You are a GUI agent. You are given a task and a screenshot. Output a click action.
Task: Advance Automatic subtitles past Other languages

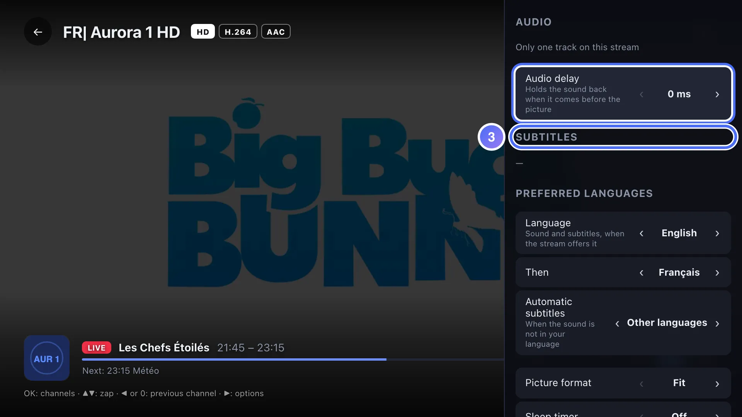tap(717, 324)
